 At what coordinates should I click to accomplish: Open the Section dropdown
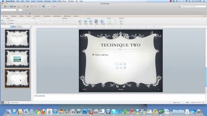[11, 24]
